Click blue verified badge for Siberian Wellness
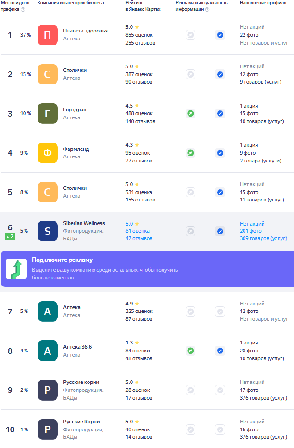This screenshot has height=448, width=294. pyautogui.click(x=220, y=231)
